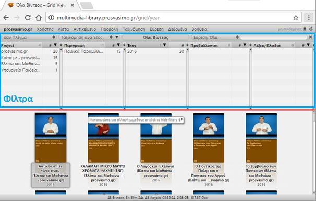Open the Προβολή menu
This screenshot has height=201, width=316.
109,29
